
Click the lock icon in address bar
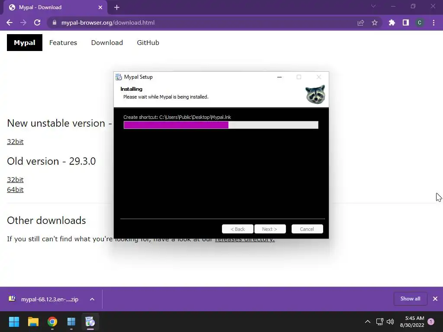(x=55, y=22)
